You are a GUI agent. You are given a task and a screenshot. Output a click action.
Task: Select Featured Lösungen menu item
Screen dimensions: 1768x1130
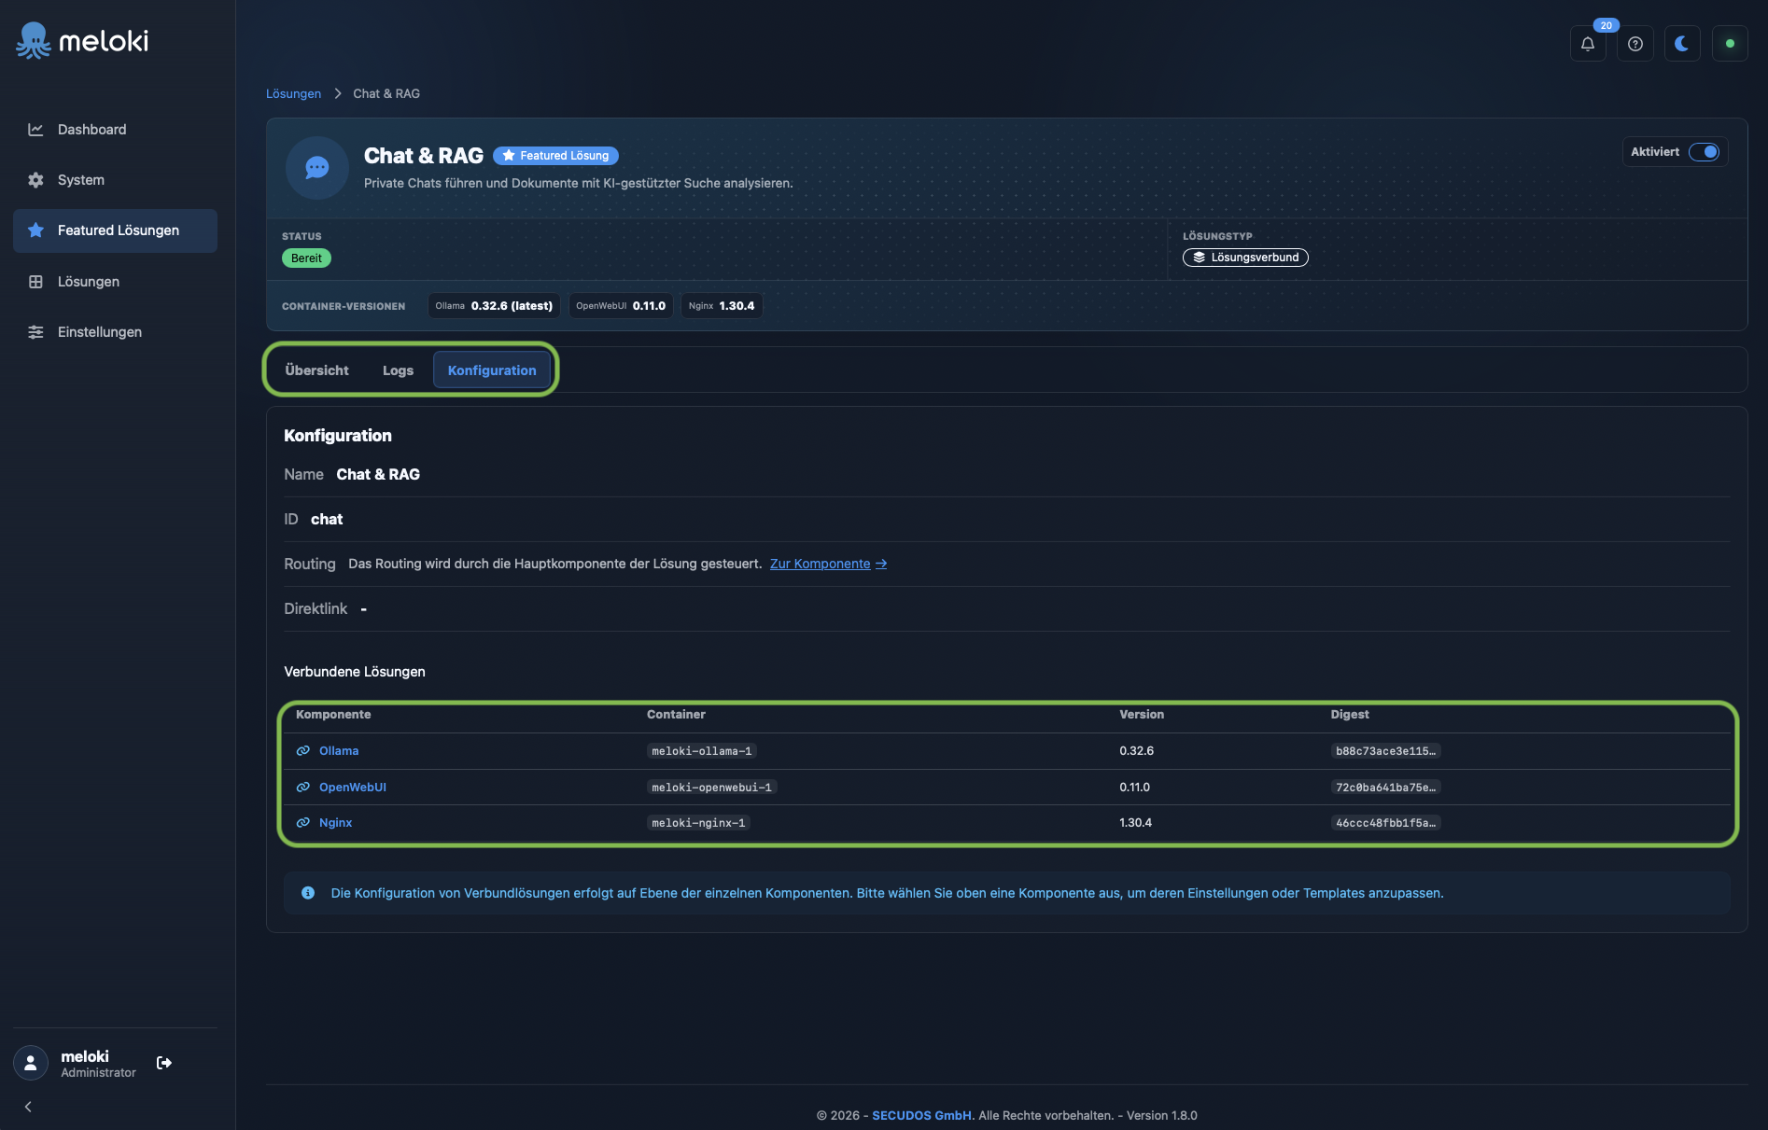coord(115,230)
